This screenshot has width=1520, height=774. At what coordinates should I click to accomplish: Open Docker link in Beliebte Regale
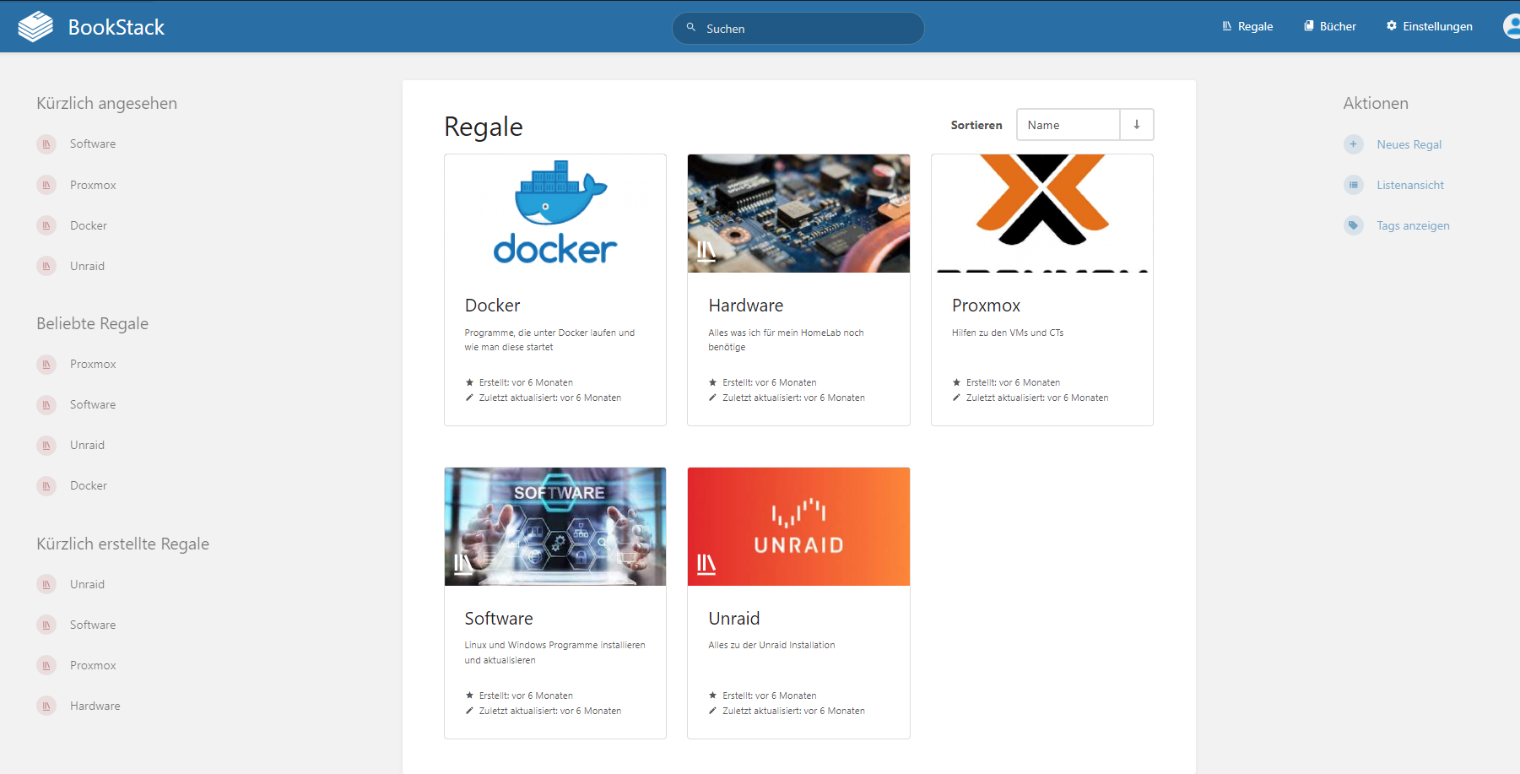[x=89, y=485]
